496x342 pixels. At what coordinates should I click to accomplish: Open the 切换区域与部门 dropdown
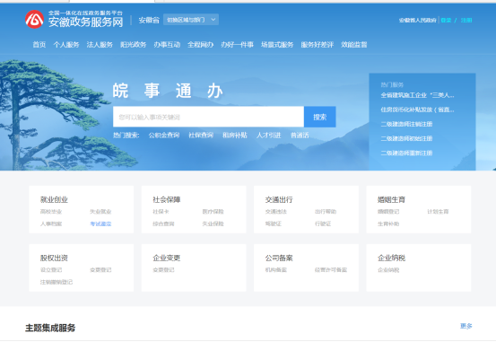(x=191, y=20)
